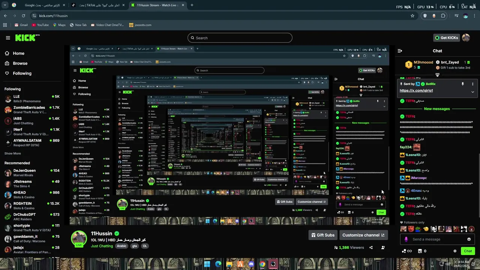The image size is (480, 270).
Task: Click the purple microphone icon in the message box
Action: click(x=406, y=239)
